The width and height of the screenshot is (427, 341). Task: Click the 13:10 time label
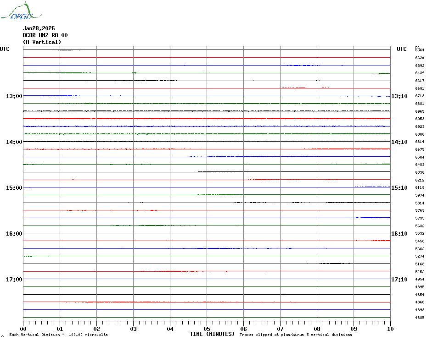tap(399, 96)
